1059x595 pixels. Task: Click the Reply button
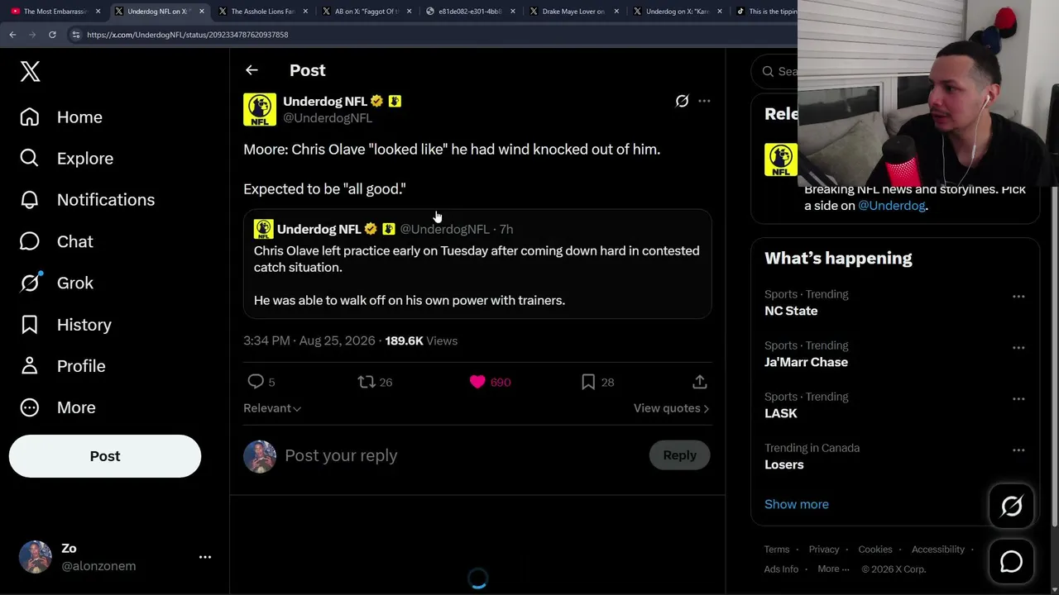click(x=679, y=455)
